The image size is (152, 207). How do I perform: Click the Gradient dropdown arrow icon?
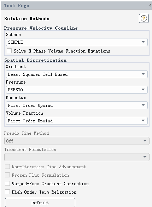coord(143,74)
